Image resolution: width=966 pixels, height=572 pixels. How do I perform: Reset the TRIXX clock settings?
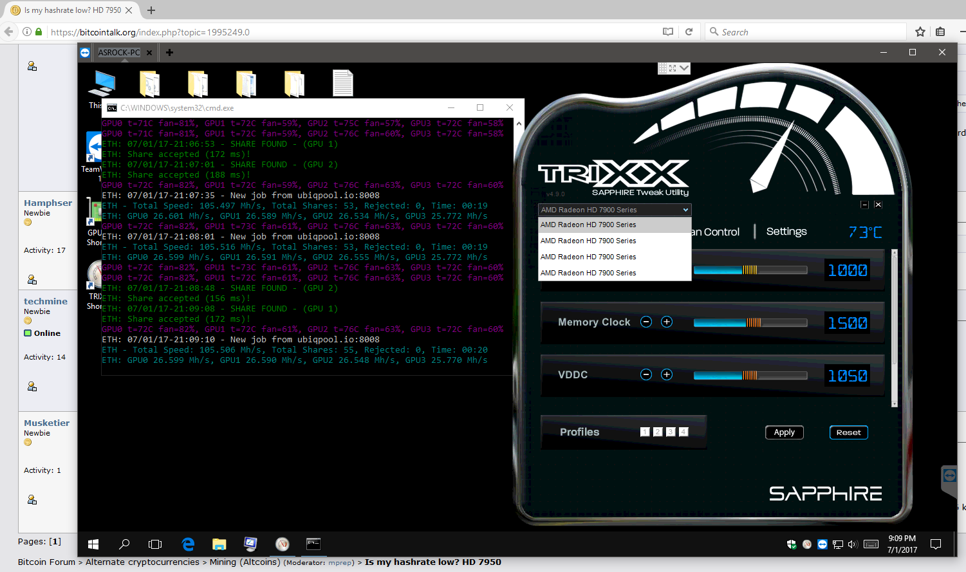(848, 432)
